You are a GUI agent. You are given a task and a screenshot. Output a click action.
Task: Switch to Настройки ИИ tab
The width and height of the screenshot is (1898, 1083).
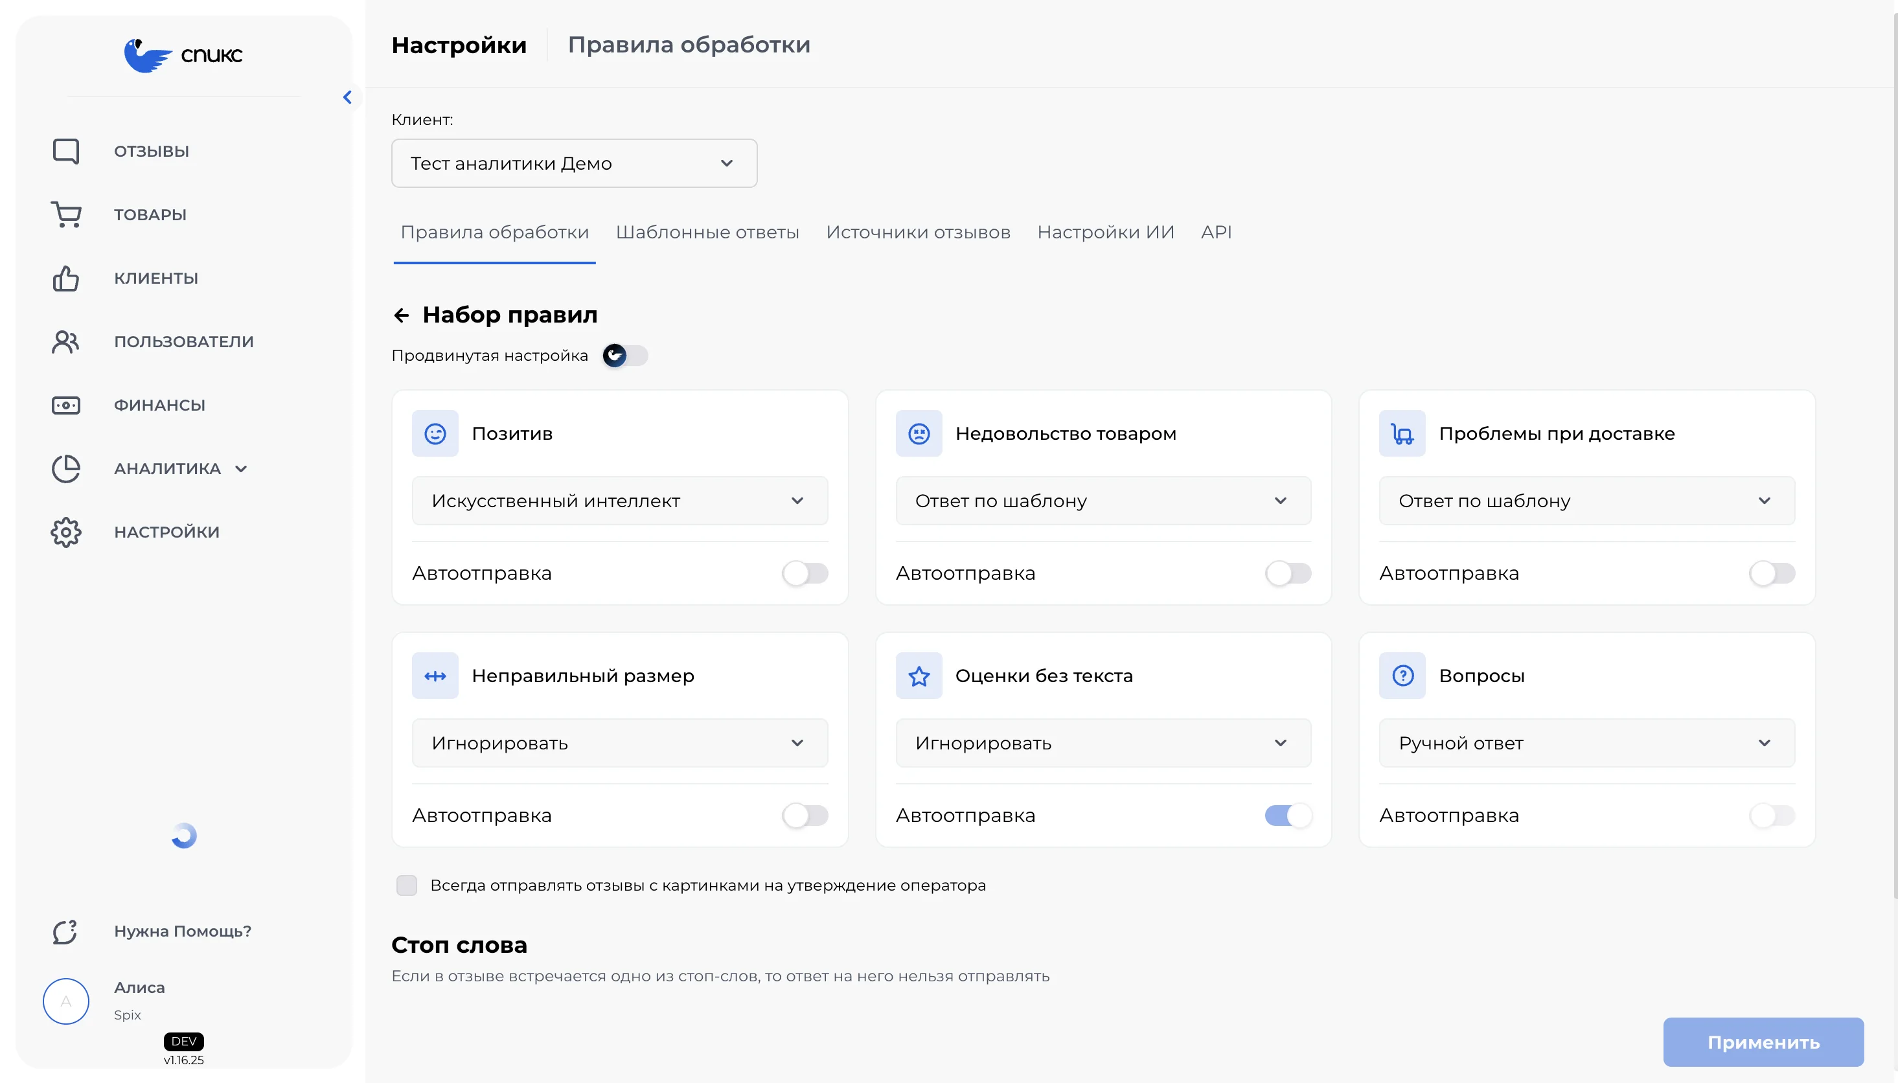coord(1105,232)
